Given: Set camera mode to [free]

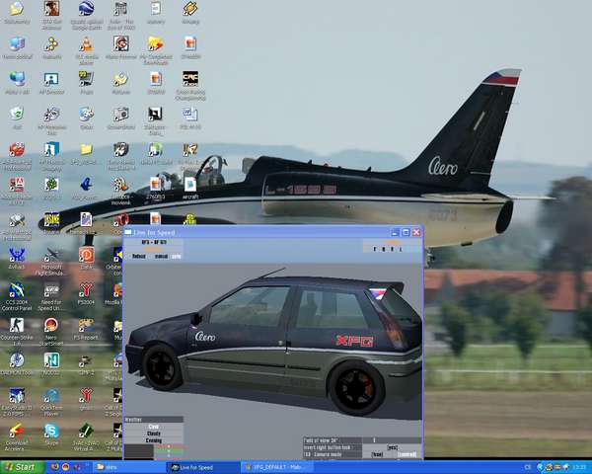Looking at the screenshot, I should (377, 454).
